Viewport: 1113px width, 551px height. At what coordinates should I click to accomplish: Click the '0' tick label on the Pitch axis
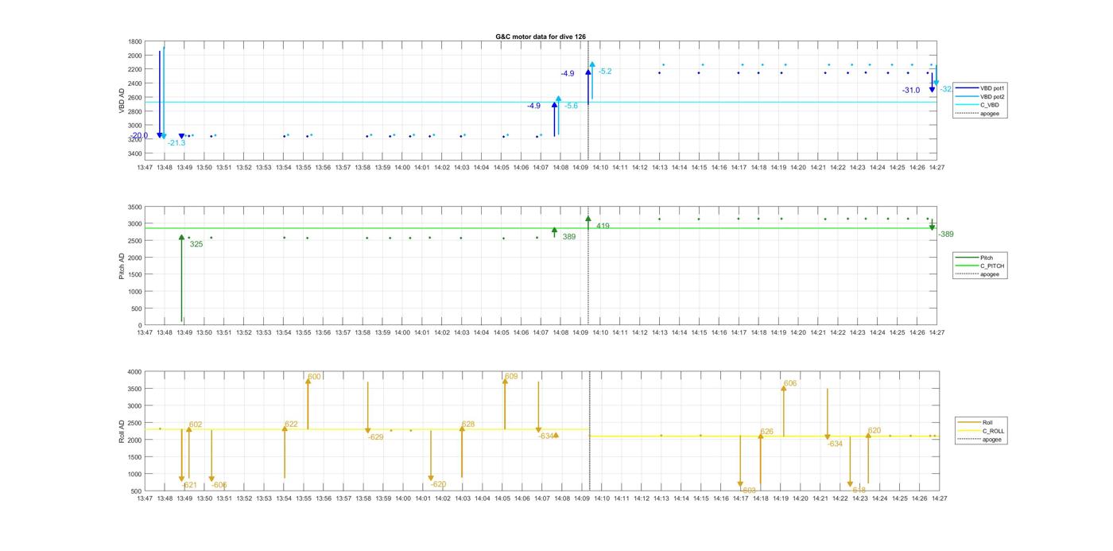(x=141, y=326)
